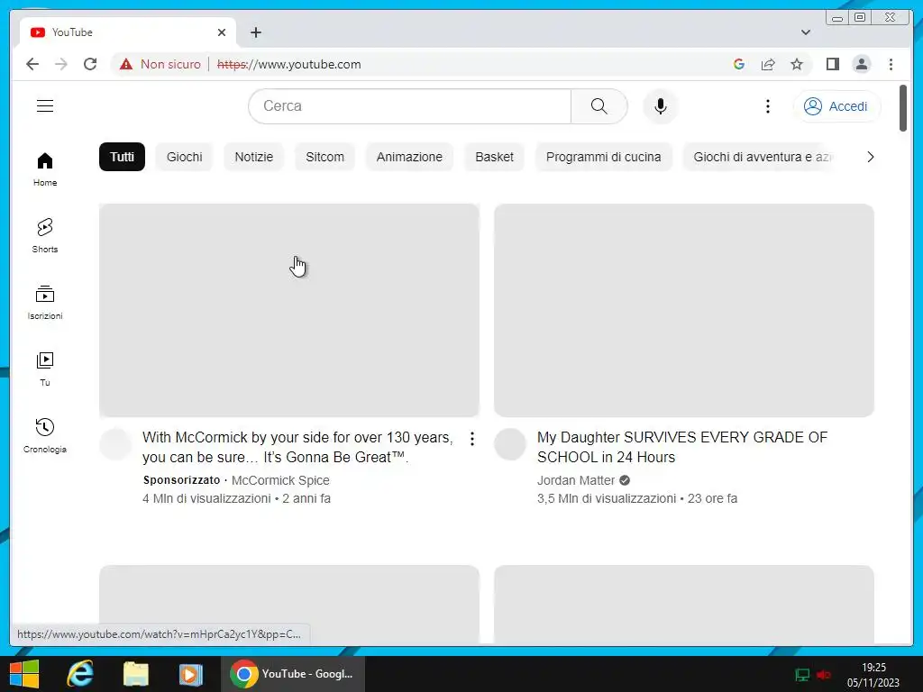Select the Sitcom filter chip
Viewport: 923px width, 692px height.
pos(324,157)
